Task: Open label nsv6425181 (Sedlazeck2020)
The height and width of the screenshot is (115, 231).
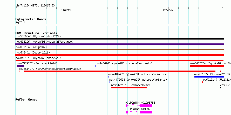Action: pos(131,85)
